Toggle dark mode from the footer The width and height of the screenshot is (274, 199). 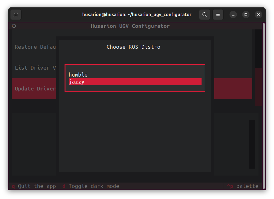point(91,186)
